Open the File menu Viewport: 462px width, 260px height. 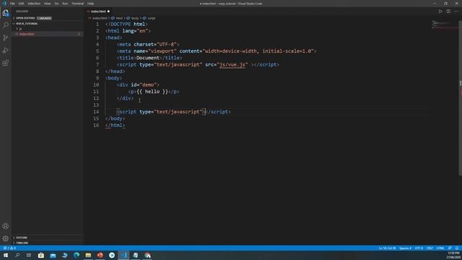click(12, 4)
